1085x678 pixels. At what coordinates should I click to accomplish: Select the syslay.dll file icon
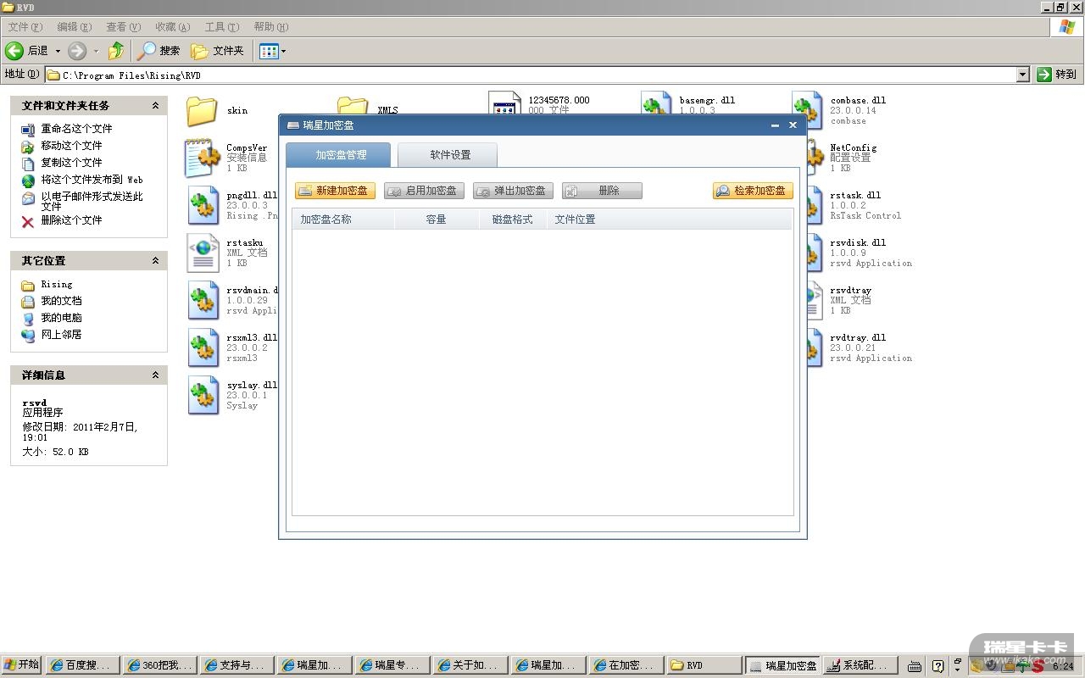click(x=203, y=395)
